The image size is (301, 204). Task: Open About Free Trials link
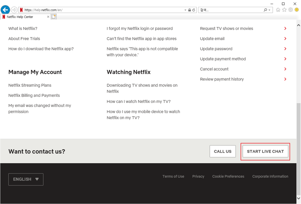(24, 39)
